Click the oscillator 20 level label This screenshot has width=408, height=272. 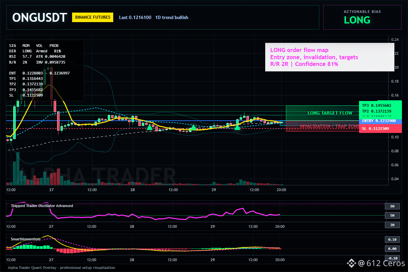392,225
